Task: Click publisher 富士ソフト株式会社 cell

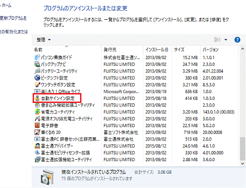Action: [121, 132]
